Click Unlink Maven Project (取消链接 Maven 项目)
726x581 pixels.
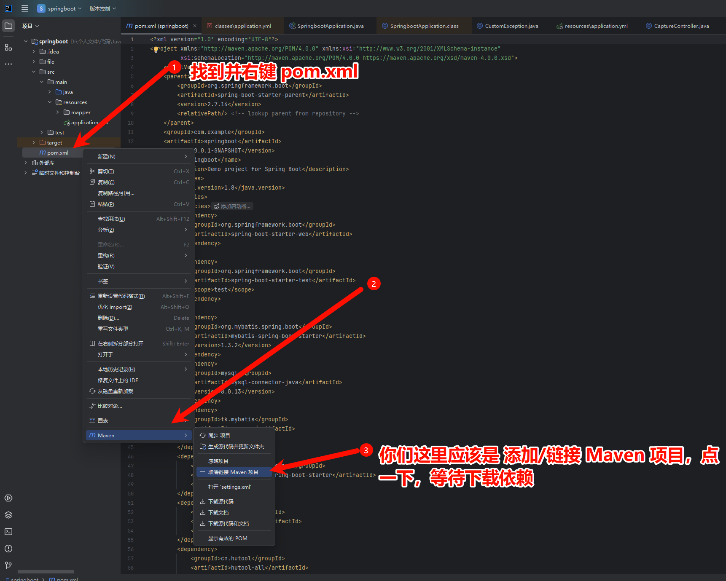point(234,472)
